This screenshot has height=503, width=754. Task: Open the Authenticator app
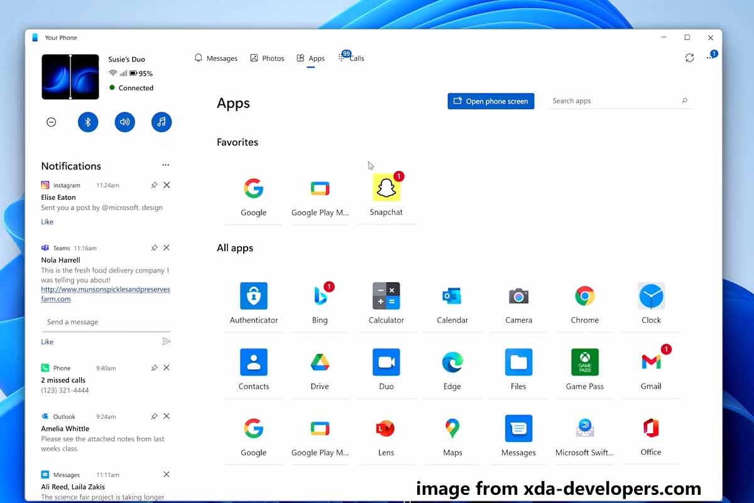tap(254, 304)
